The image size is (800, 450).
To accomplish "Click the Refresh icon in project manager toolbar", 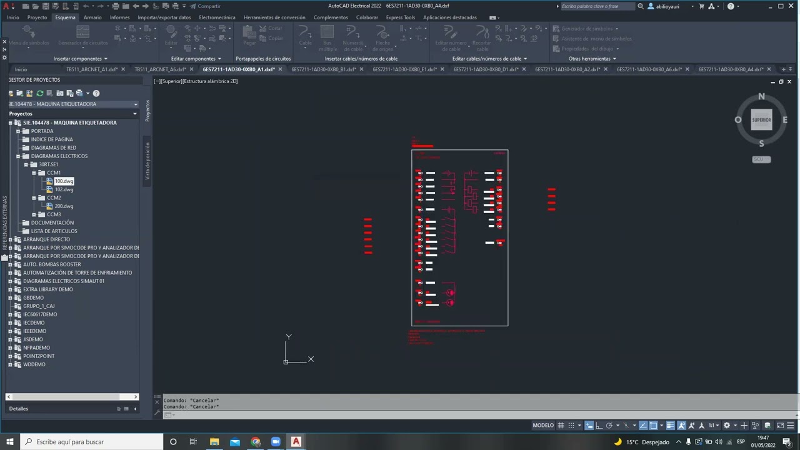I will coord(39,93).
